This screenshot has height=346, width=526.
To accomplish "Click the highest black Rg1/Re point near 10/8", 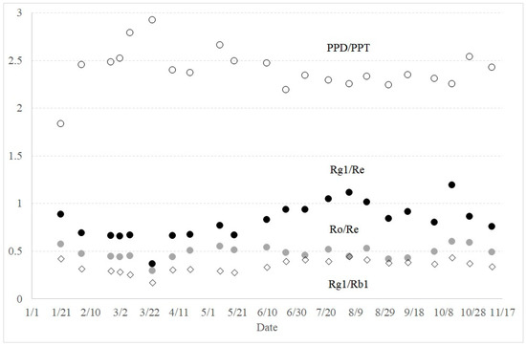I will (451, 184).
